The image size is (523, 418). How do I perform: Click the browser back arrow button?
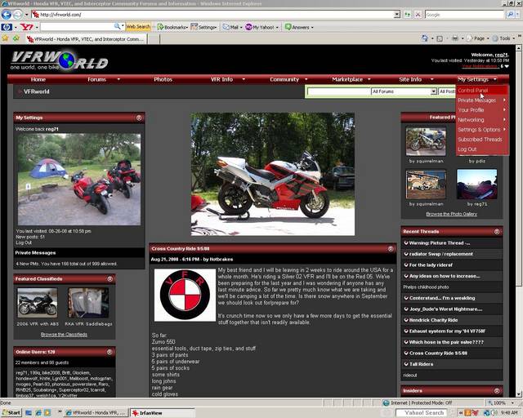pyautogui.click(x=9, y=15)
